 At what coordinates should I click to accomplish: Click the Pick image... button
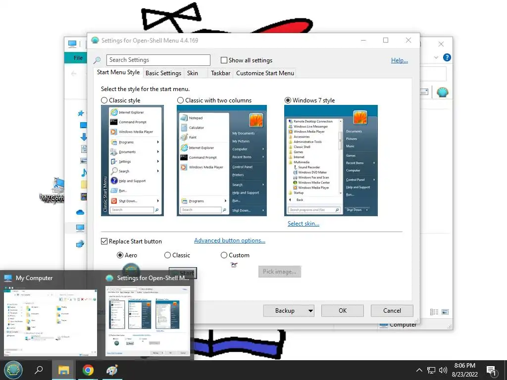(x=279, y=272)
